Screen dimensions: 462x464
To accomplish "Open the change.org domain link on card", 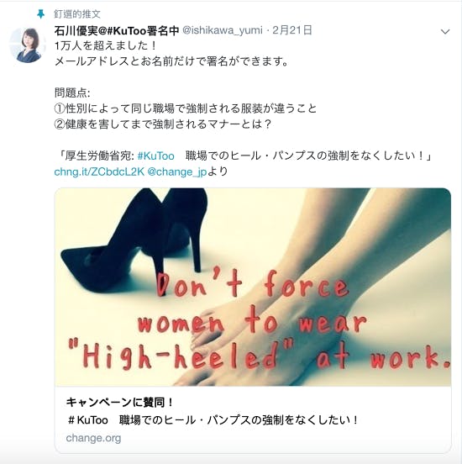I will 93,438.
